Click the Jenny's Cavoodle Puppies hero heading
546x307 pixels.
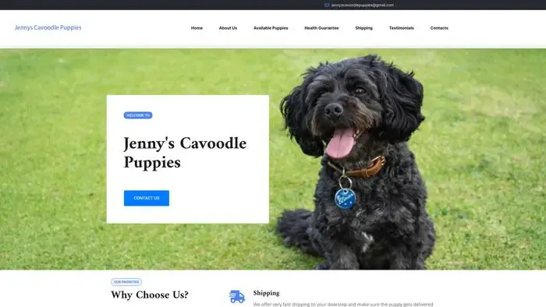[185, 153]
